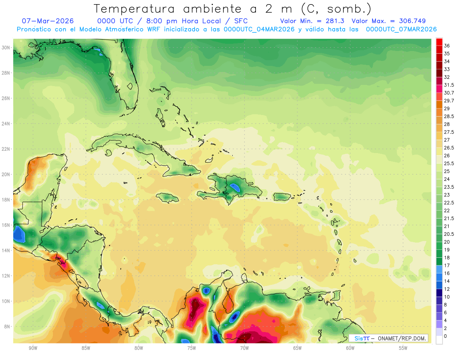Screen dimensions: 457x353
Task: Click the '32' legend value
Action: pos(447,77)
